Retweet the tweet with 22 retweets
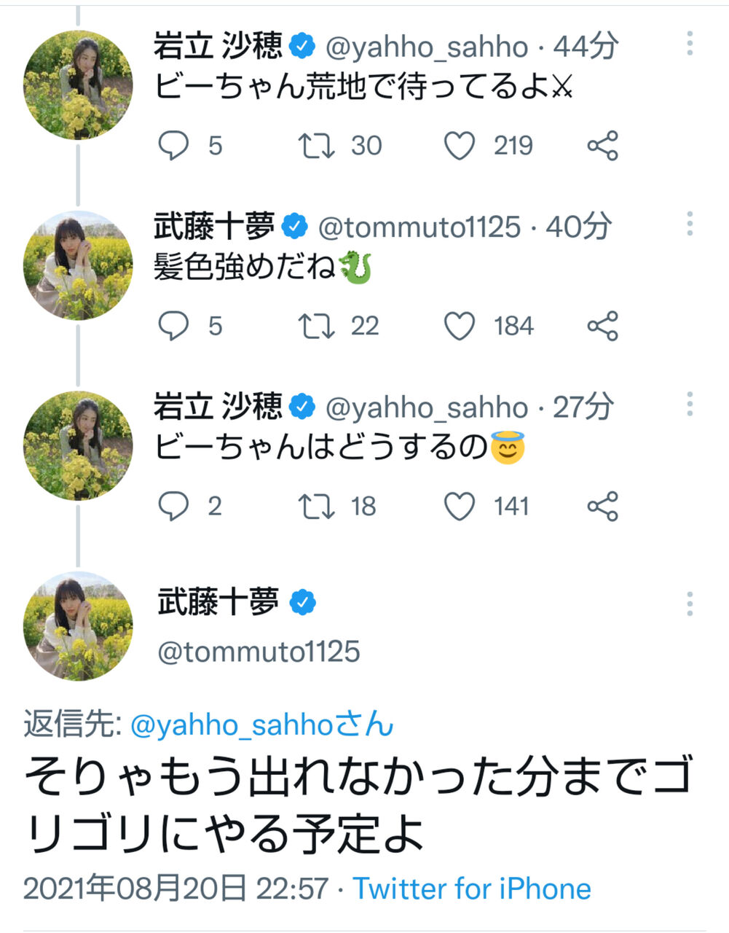This screenshot has height=933, width=729. pyautogui.click(x=317, y=326)
